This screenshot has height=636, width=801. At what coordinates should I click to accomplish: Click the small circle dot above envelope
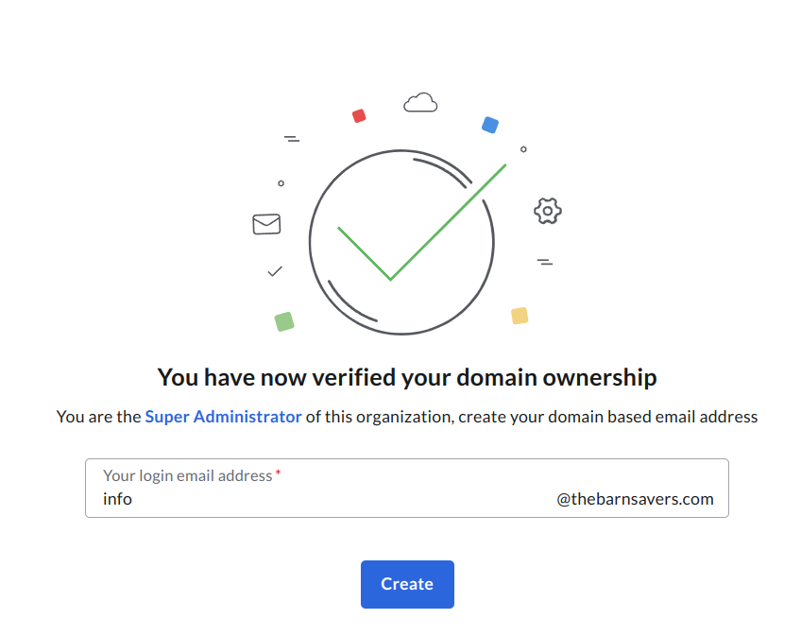281,183
